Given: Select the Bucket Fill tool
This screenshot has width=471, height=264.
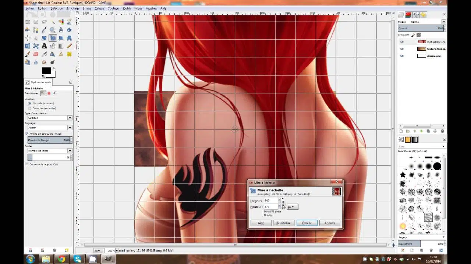Looking at the screenshot, I should tap(53, 46).
